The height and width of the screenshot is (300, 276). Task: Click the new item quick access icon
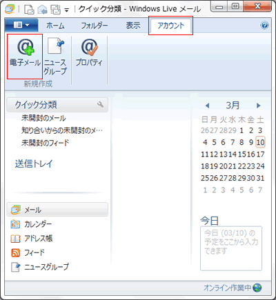(29, 10)
